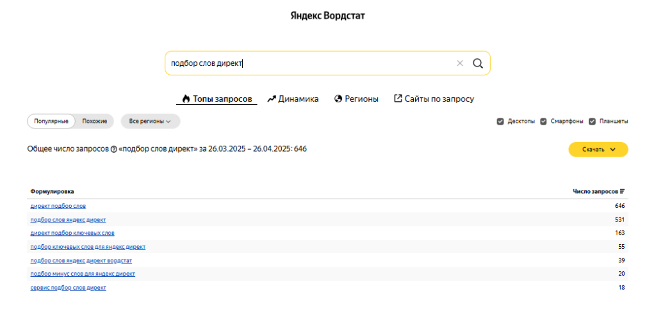Click the request count value 531
Image resolution: width=656 pixels, height=314 pixels.
pos(619,219)
